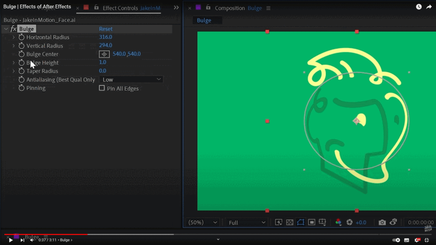
Task: Open the Fast Previews lightning icon
Action: coord(279,222)
